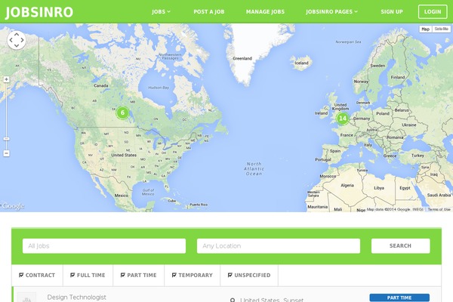453x302 pixels.
Task: Zoom in with the plus map button
Action: click(x=6, y=79)
